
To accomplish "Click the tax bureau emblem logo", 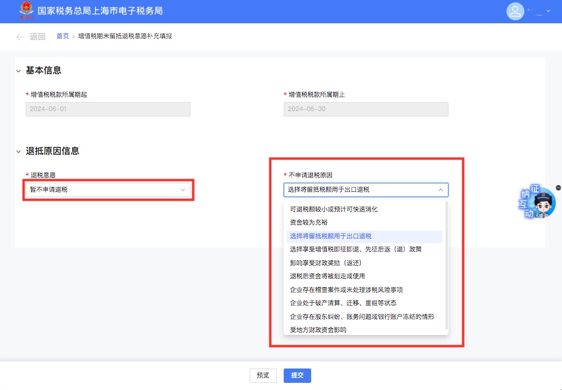I will pos(26,11).
